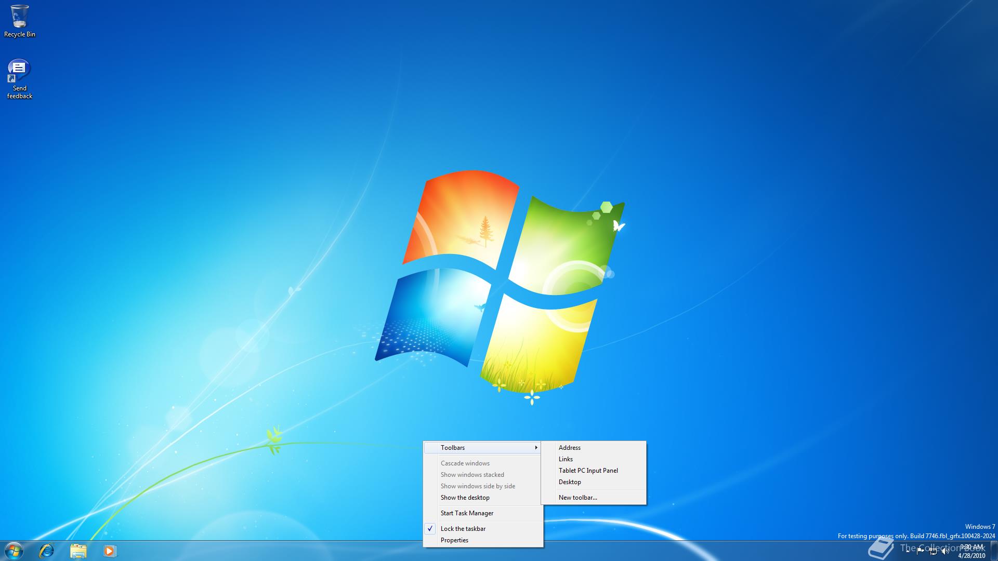Enable the Links toolbar
The image size is (998, 561).
[x=594, y=459]
